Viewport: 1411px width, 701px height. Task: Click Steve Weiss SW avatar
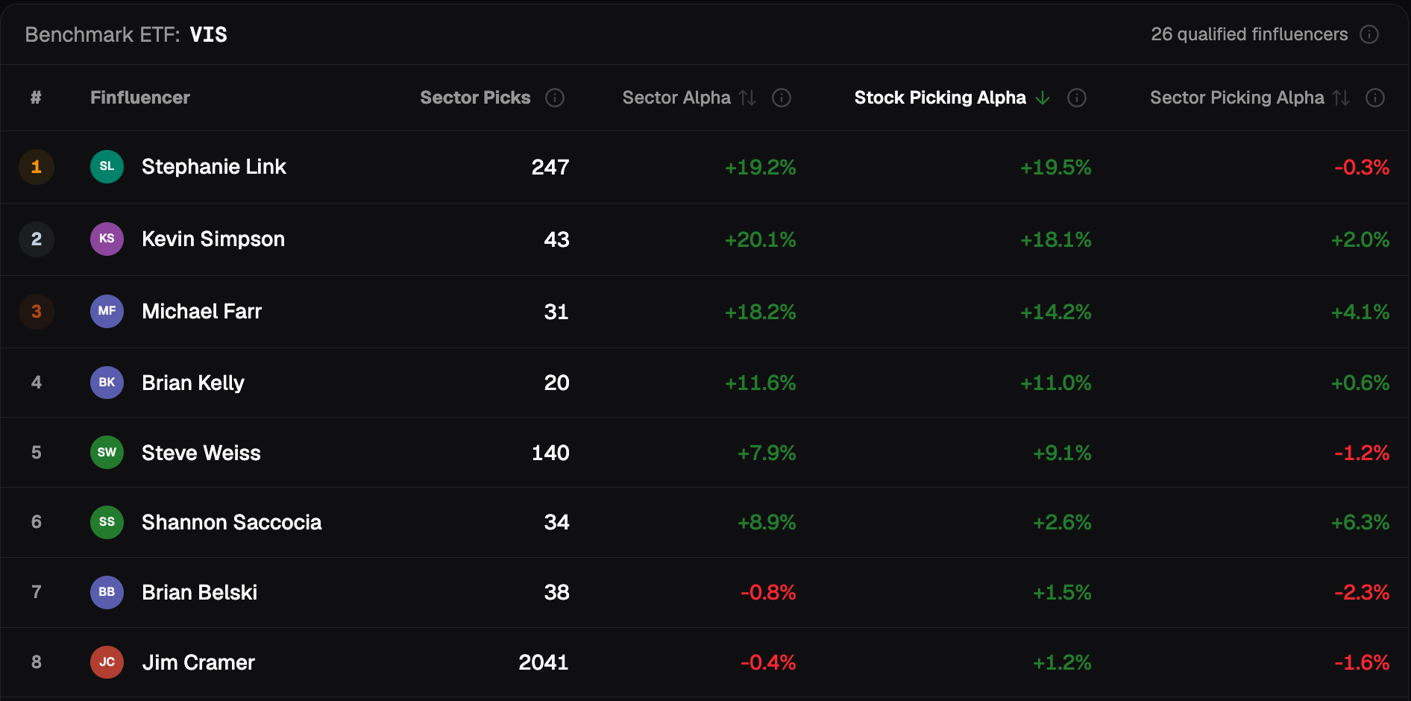[107, 453]
